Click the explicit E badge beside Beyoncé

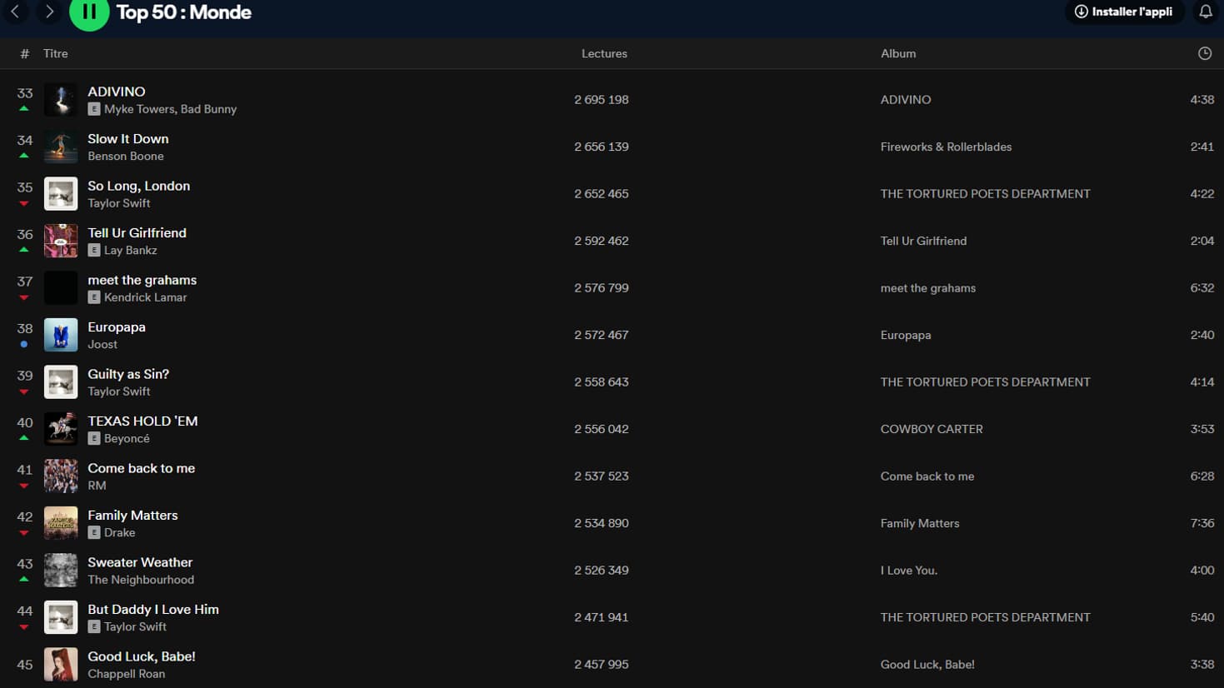click(x=94, y=438)
